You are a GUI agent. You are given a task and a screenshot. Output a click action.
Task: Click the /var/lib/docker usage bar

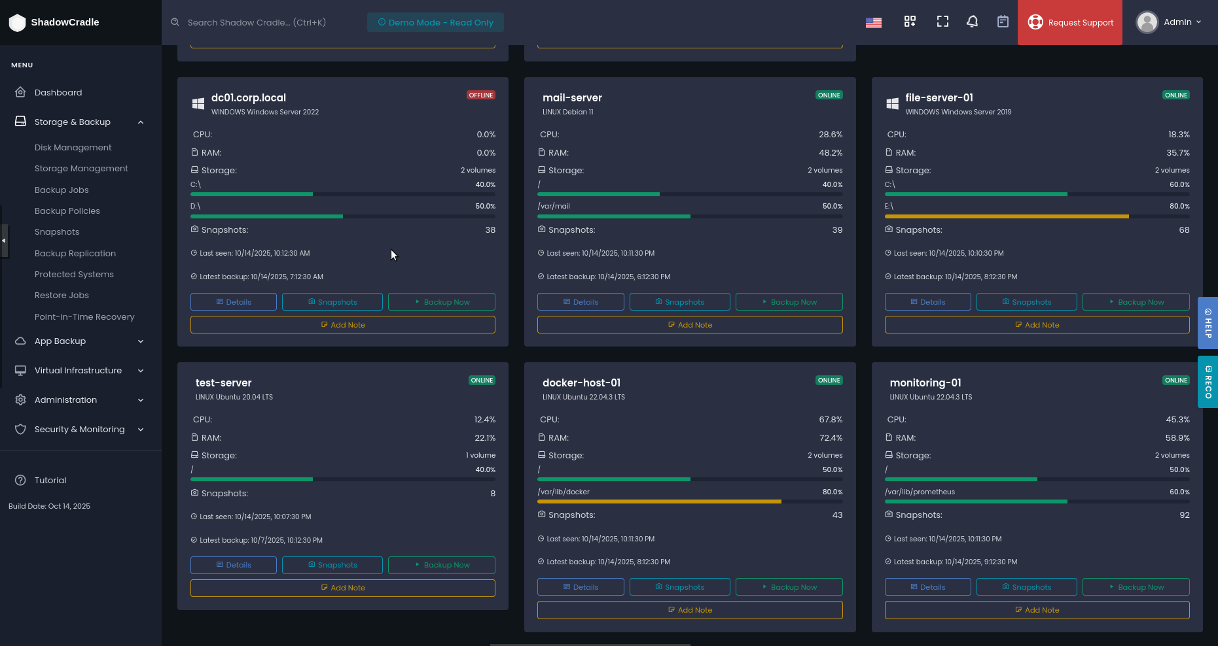point(690,501)
